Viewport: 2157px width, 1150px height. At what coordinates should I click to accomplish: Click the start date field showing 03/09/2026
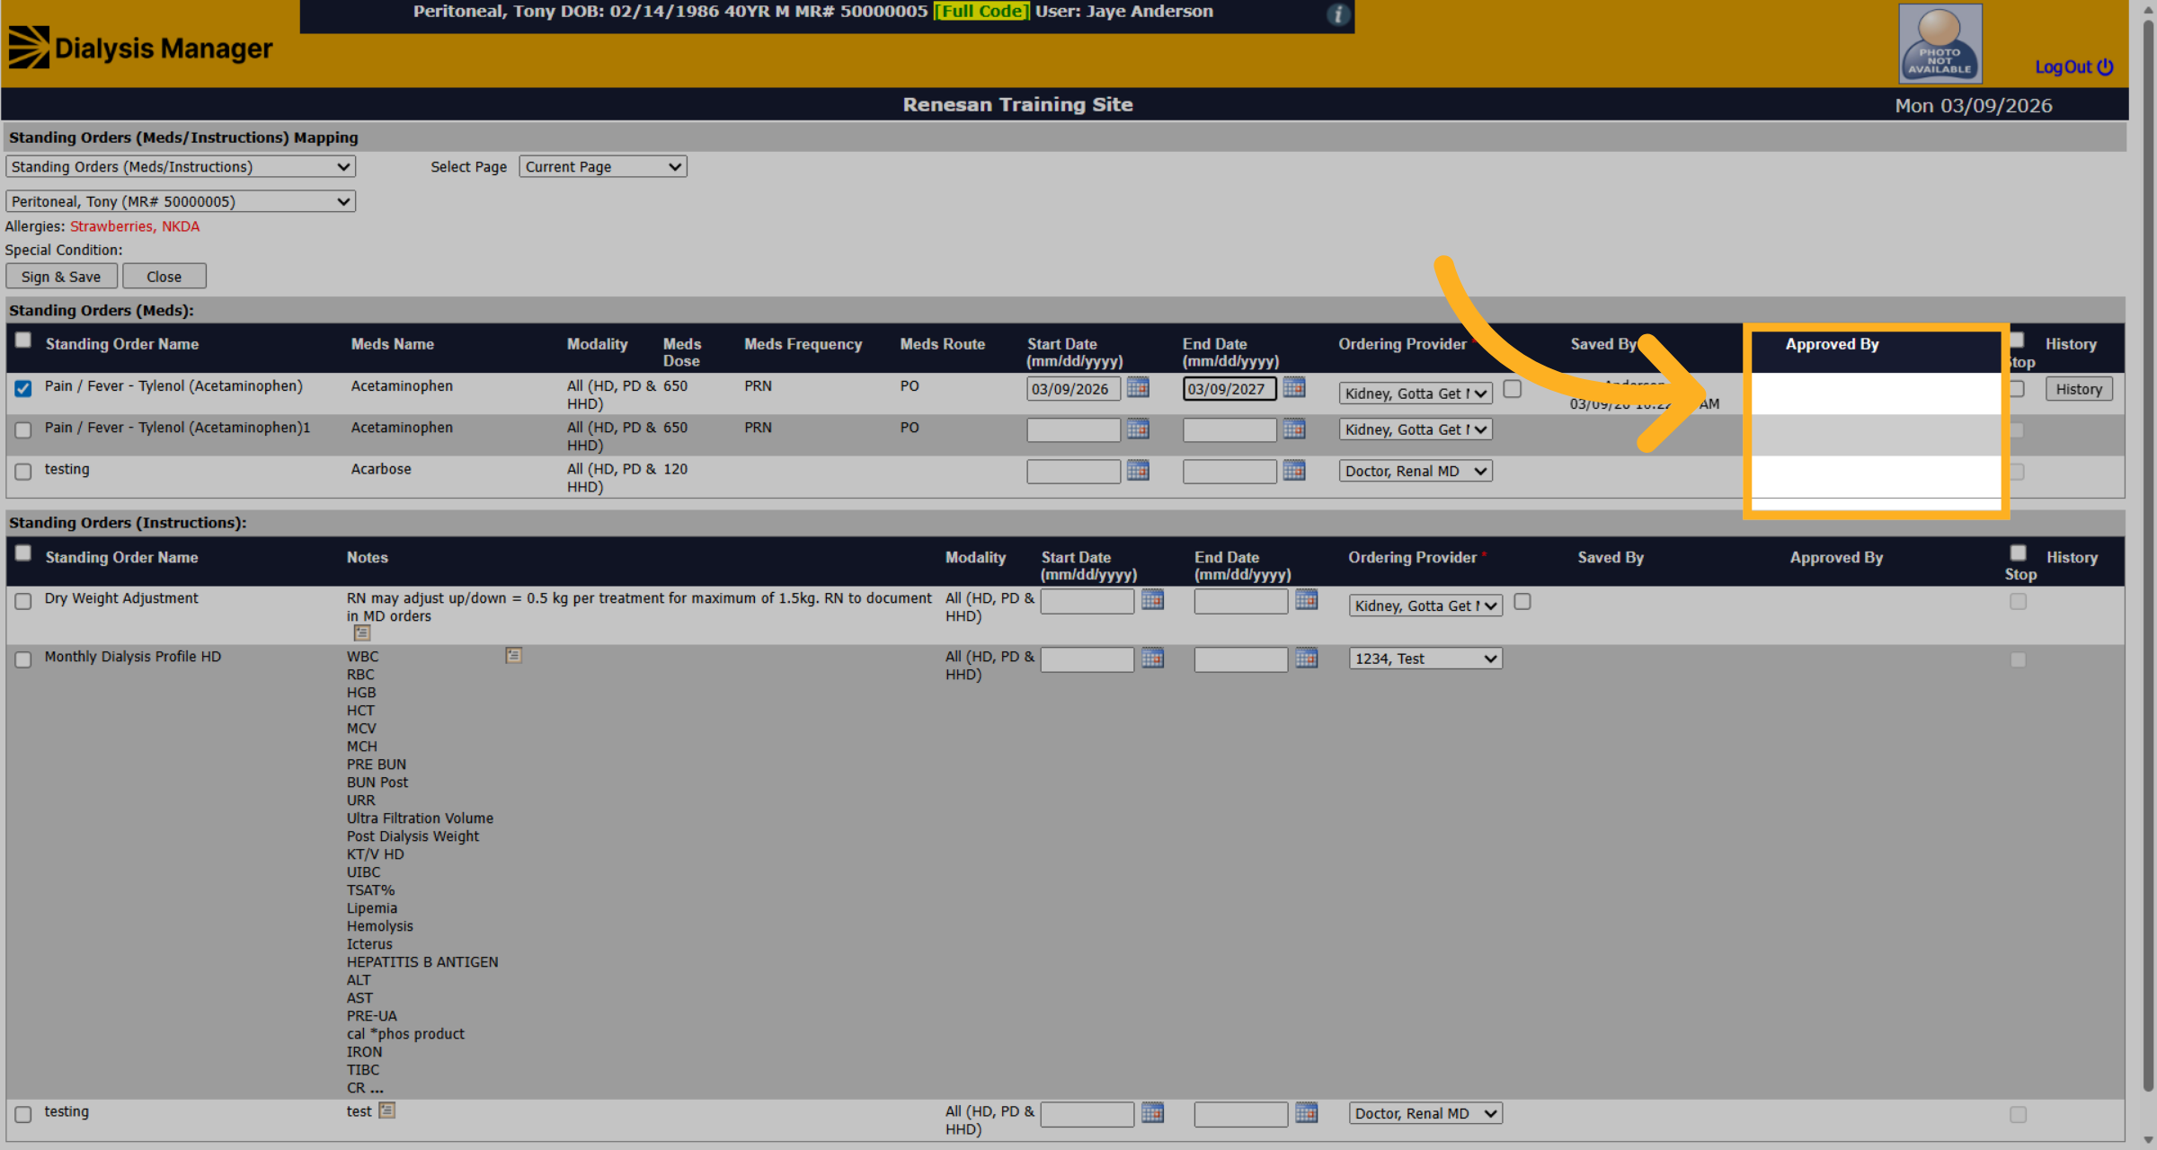pyautogui.click(x=1073, y=389)
